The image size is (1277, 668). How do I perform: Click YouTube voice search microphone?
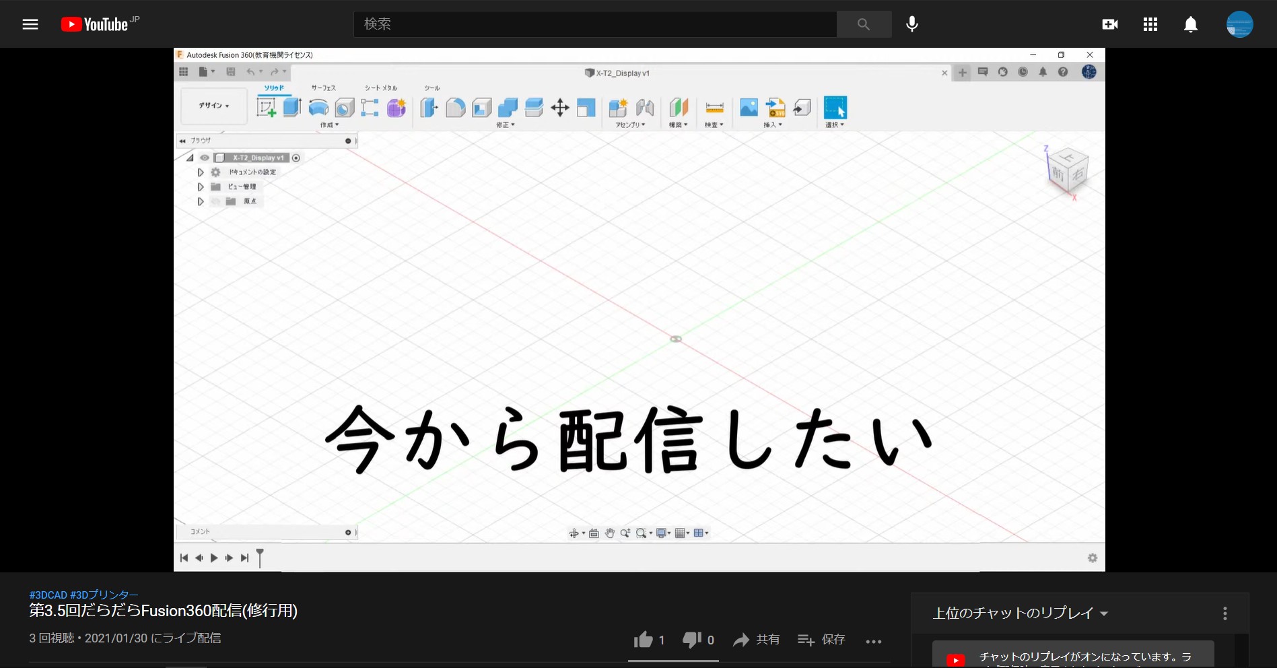(912, 24)
